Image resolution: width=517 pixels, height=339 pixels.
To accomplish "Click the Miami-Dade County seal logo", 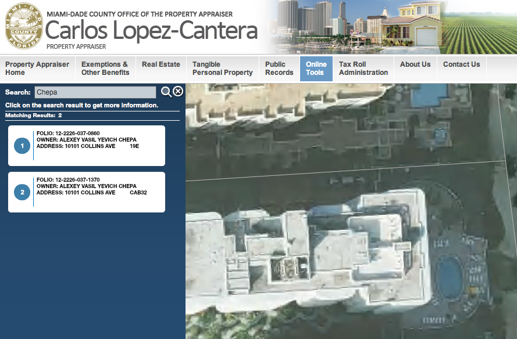I will tap(24, 26).
